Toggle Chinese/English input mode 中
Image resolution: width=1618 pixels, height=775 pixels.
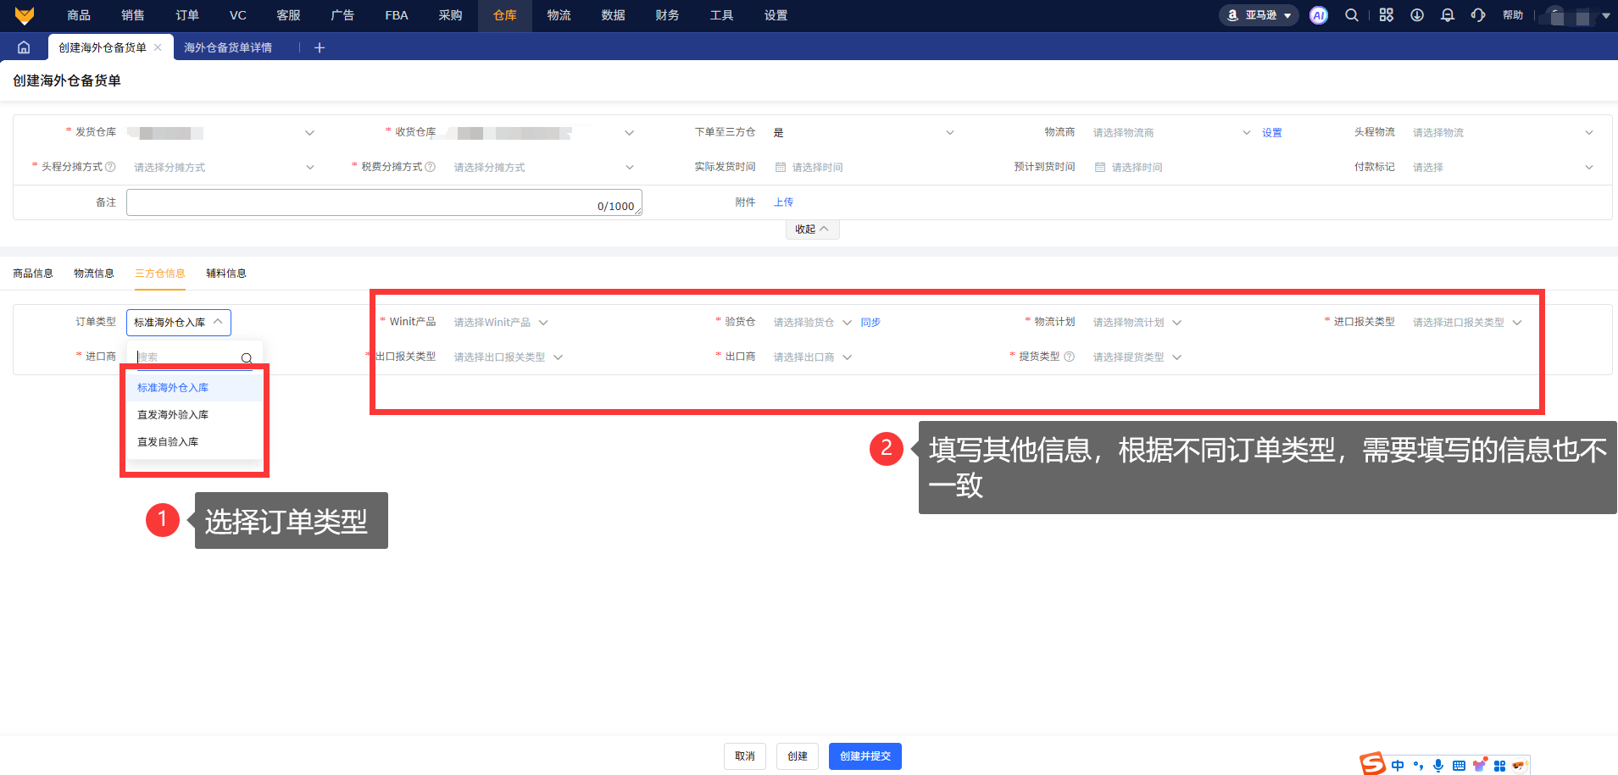pos(1398,766)
